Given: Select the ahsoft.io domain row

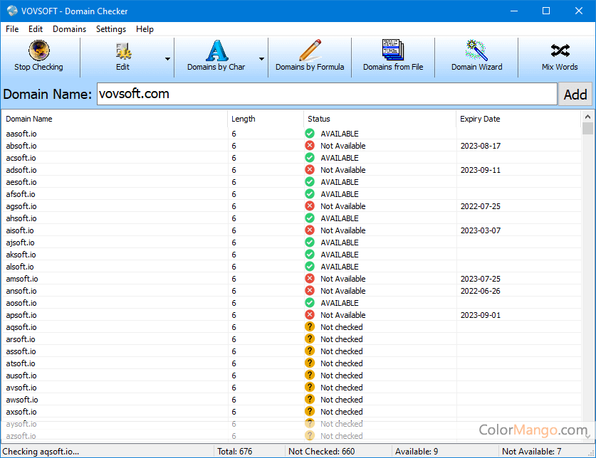Looking at the screenshot, I should [x=291, y=218].
